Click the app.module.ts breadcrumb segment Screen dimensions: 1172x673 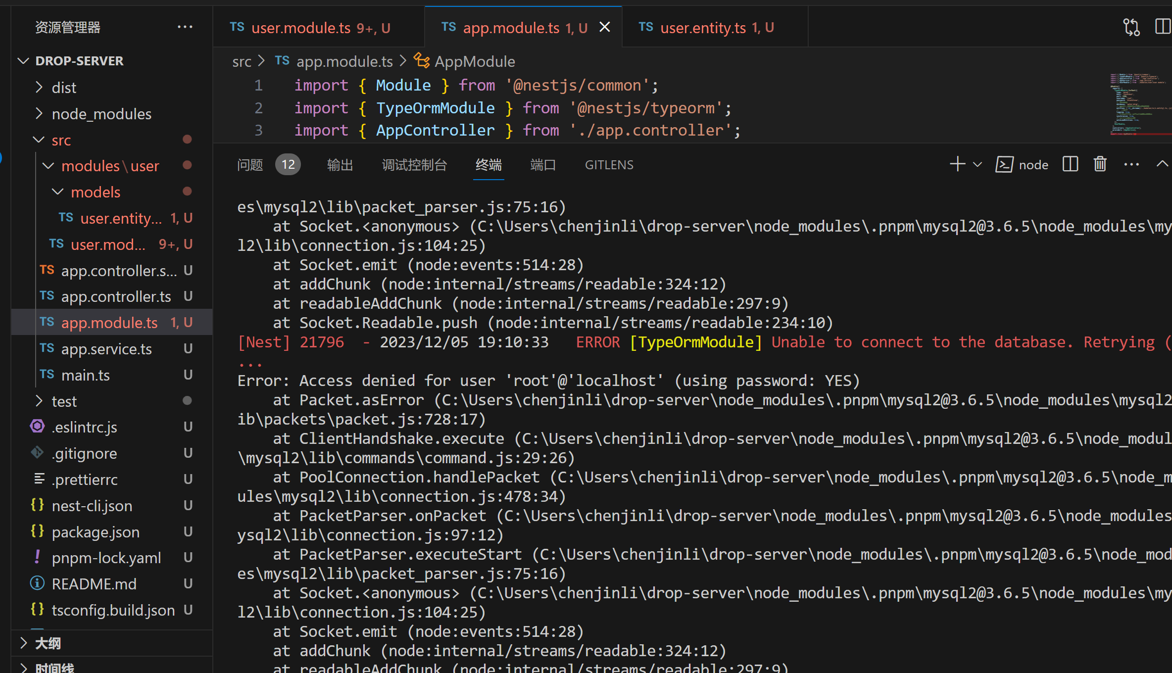(344, 61)
